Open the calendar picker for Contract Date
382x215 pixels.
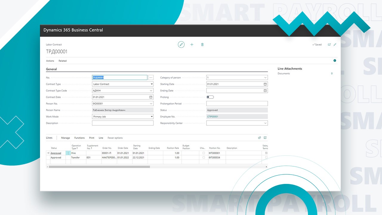click(151, 97)
